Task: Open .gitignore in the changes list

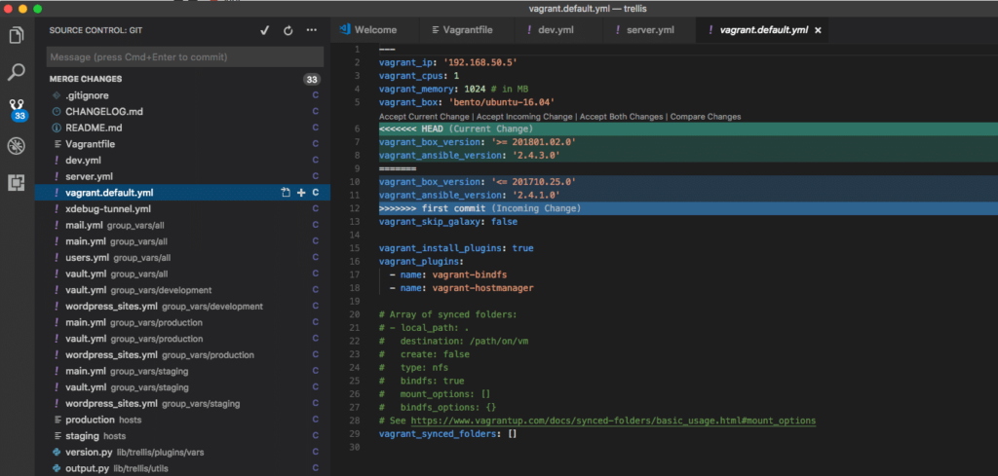Action: pos(182,95)
